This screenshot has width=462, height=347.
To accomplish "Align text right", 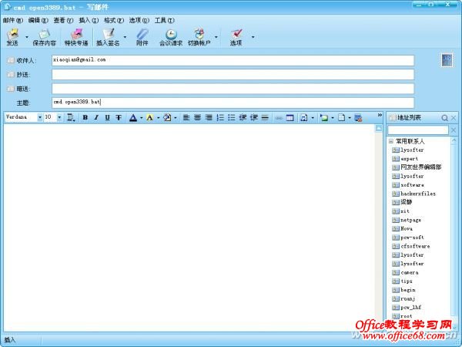I will click(209, 117).
